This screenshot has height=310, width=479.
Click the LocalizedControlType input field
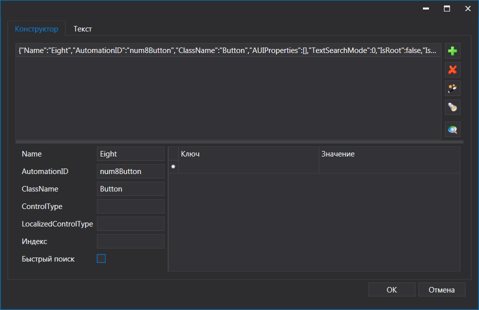pos(130,224)
